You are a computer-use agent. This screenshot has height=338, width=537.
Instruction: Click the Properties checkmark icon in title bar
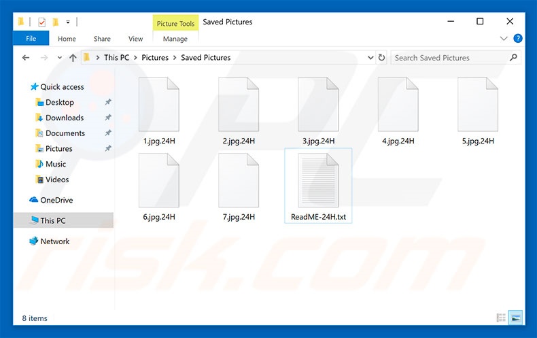(x=41, y=22)
